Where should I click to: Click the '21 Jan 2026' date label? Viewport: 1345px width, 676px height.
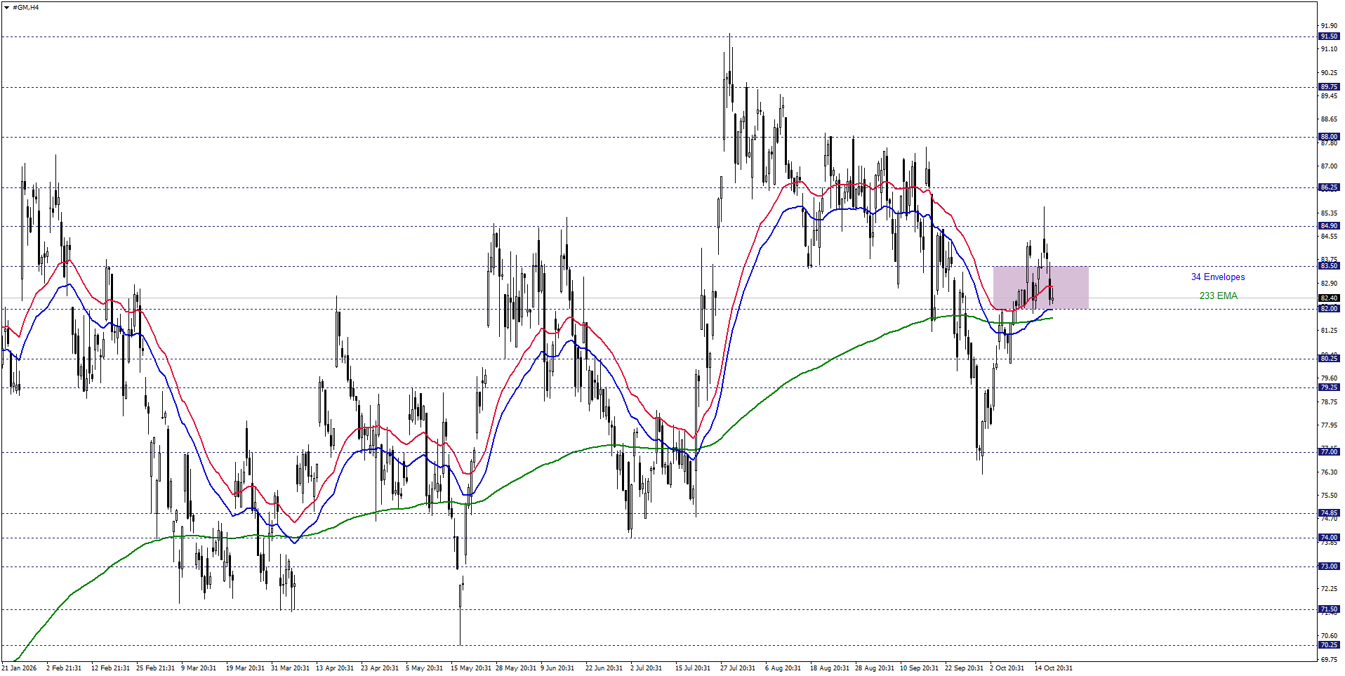[x=19, y=668]
